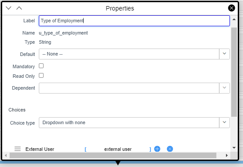
Task: Click the horizontal scrollbar thumb
Action: (x=113, y=155)
